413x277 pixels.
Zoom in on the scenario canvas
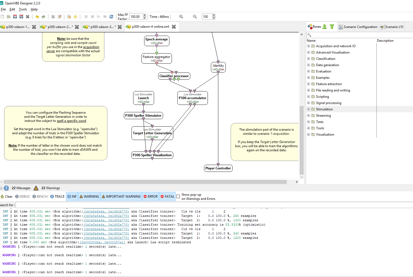(x=181, y=17)
